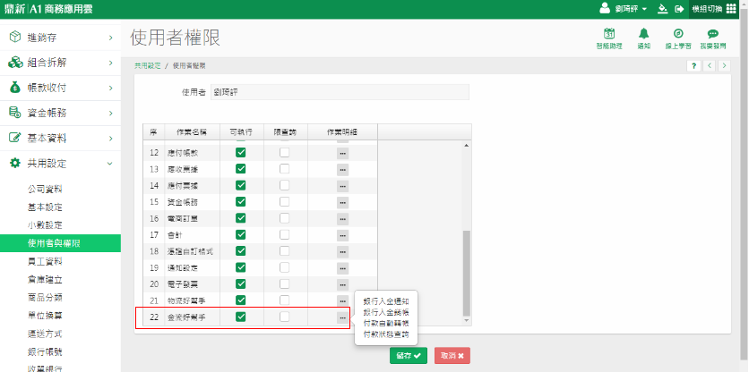Expand the 帳款收付 menu chevron

pyautogui.click(x=110, y=89)
